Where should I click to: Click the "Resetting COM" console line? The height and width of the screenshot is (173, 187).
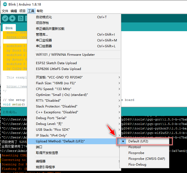tap(14, 156)
